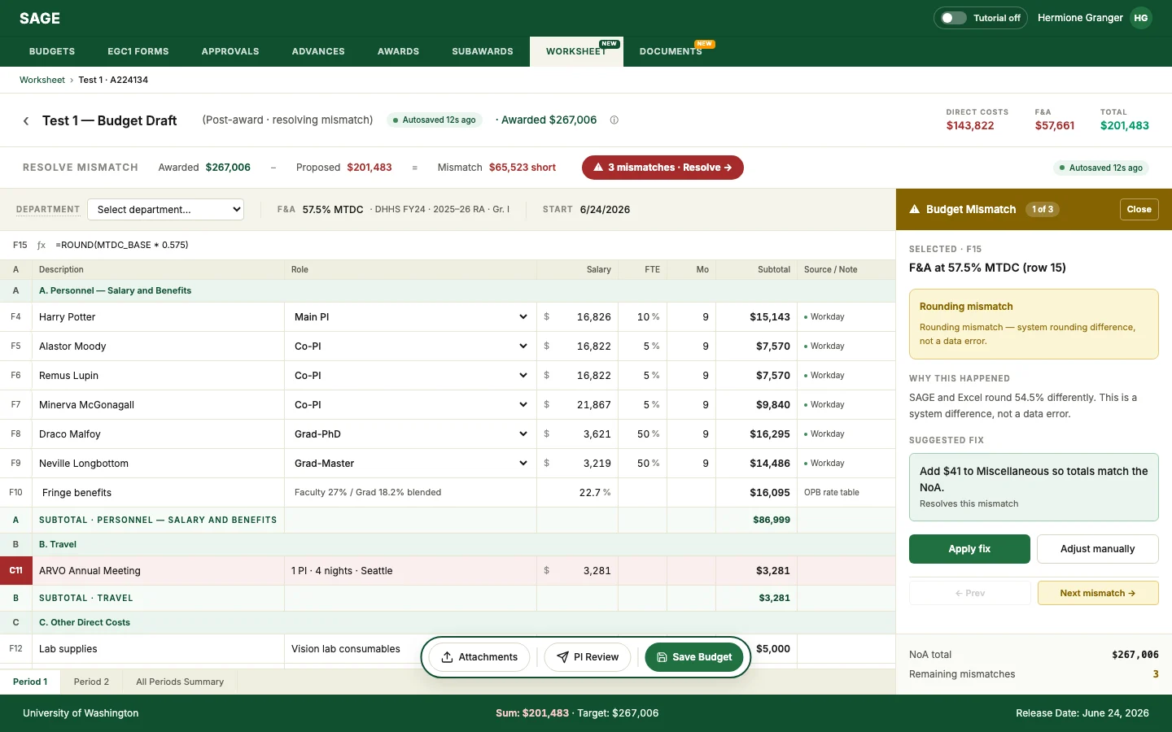Close the Budget Mismatch panel
The image size is (1172, 732).
[1139, 209]
